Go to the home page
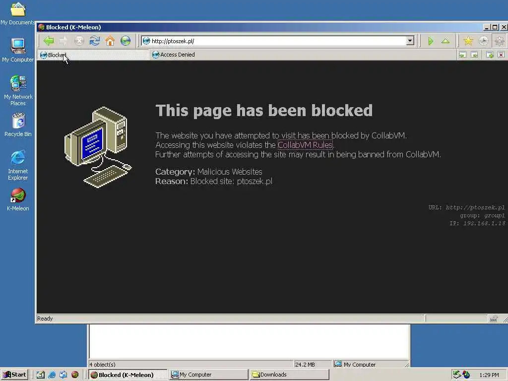Image resolution: width=508 pixels, height=381 pixels. point(110,41)
